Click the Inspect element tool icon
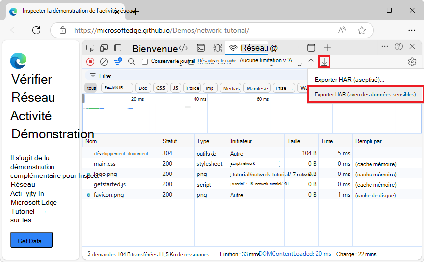The width and height of the screenshot is (424, 262). [x=90, y=48]
